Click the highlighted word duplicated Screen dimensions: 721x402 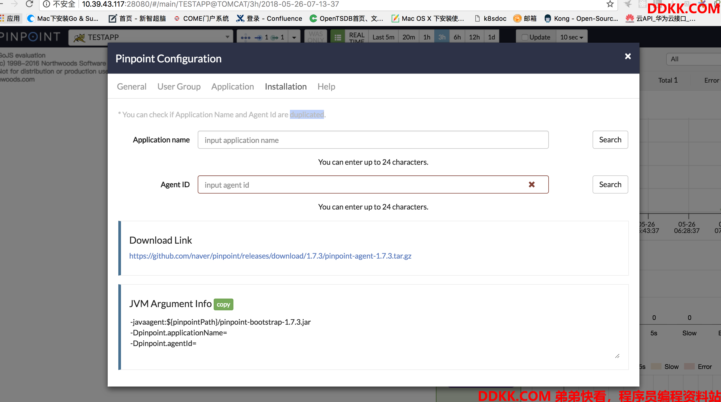(307, 115)
